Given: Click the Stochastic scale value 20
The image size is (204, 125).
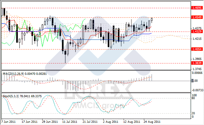Looking at the screenshot, I should 193,113.
